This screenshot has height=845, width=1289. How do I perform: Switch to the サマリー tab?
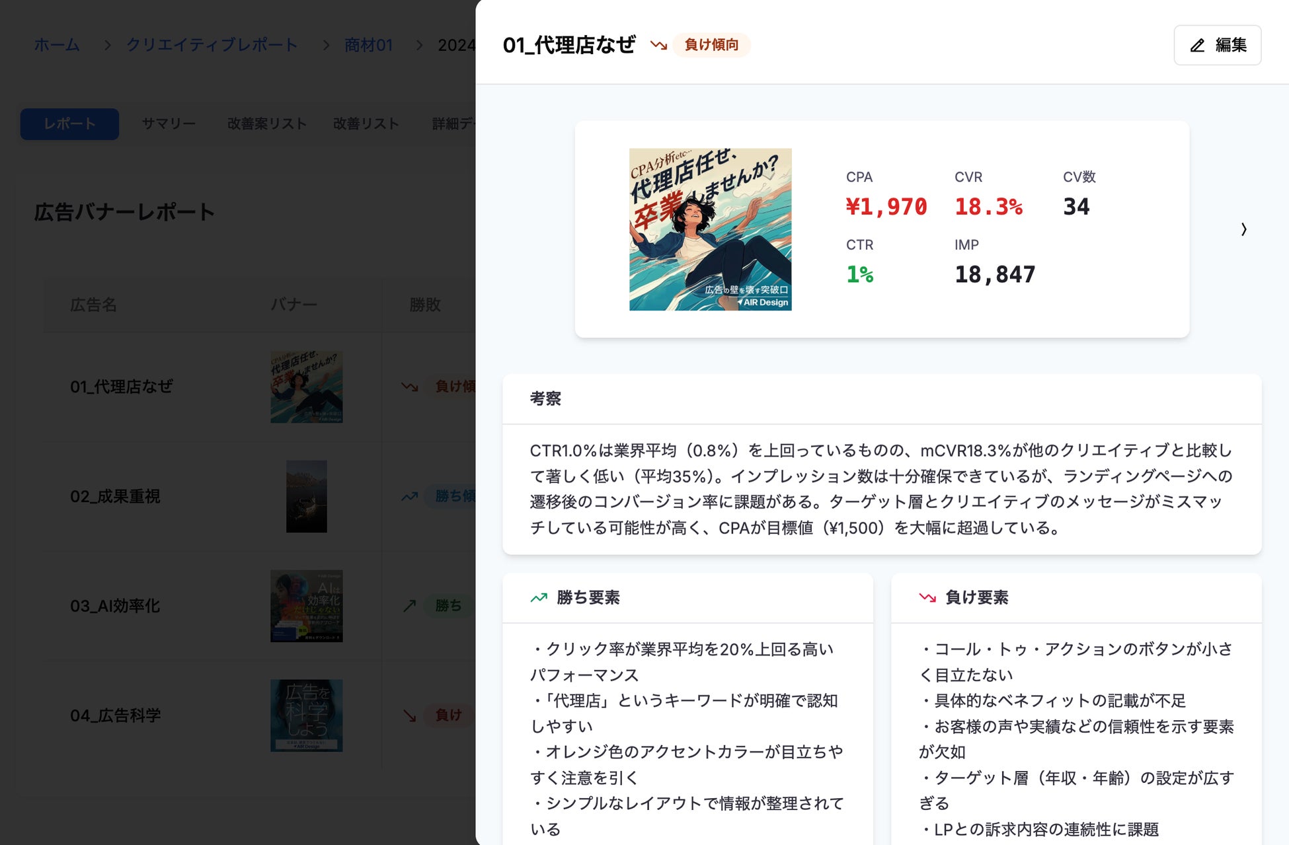[x=169, y=124]
